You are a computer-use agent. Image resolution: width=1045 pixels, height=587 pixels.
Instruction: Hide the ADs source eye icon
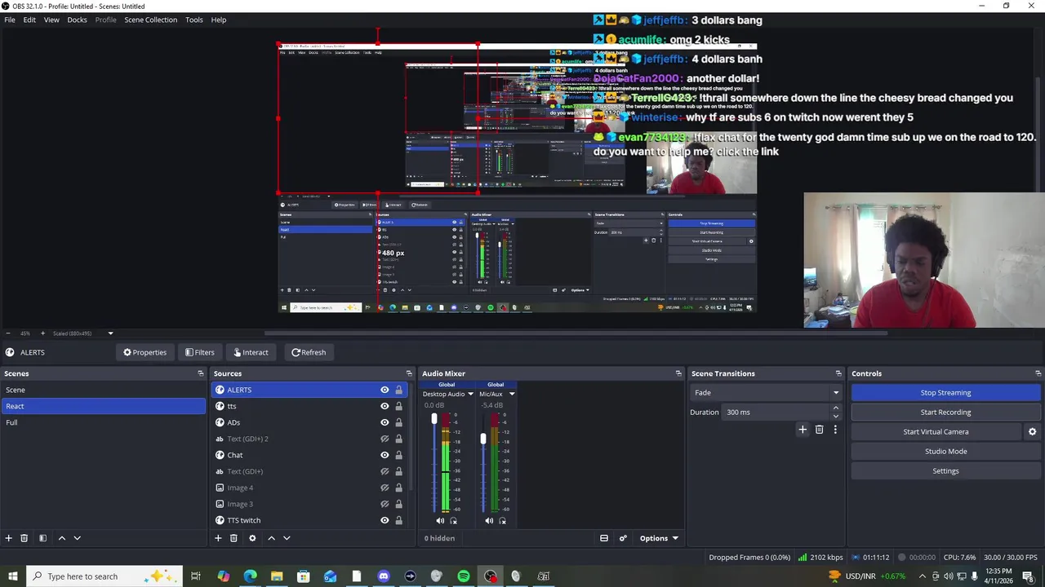click(x=385, y=422)
